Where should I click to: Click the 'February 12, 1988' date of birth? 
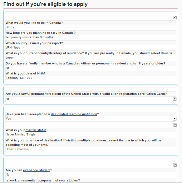click(19, 78)
